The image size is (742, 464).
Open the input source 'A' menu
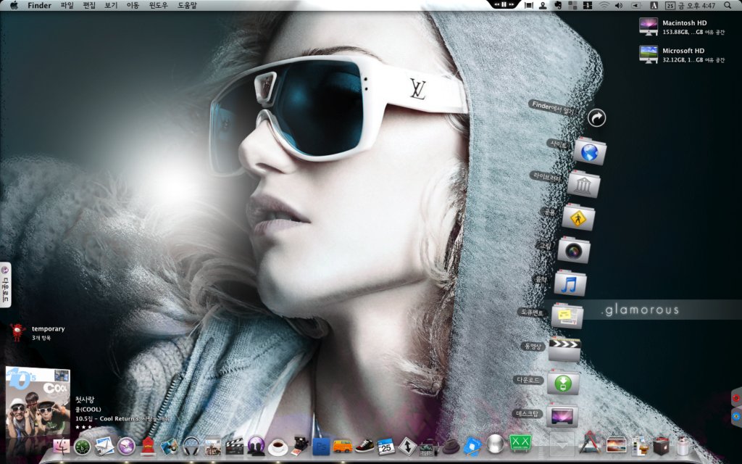point(654,5)
